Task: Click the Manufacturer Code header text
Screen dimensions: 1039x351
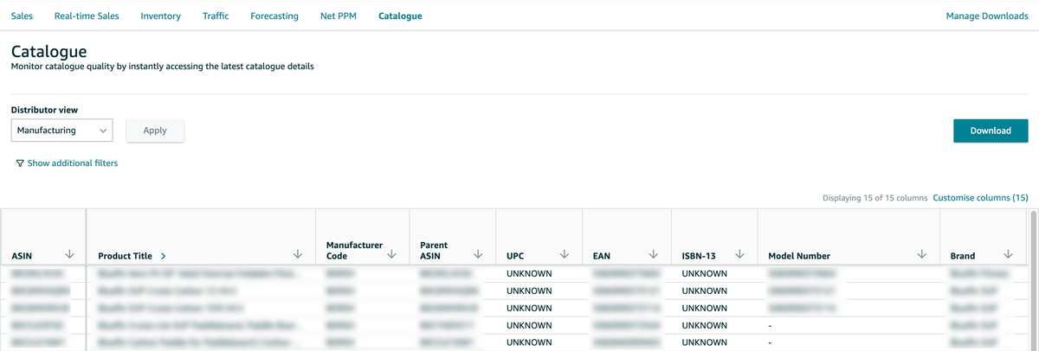Action: pos(354,250)
